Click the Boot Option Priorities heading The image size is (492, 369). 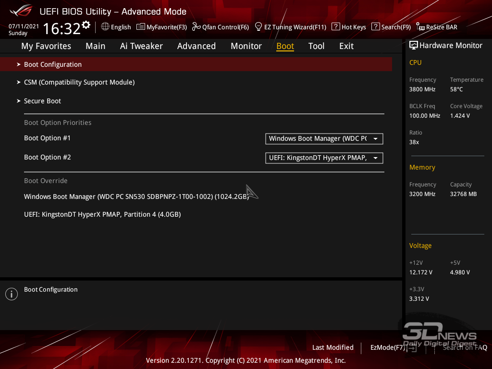58,123
